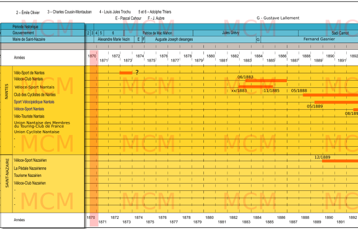Click the 11/1885 date label
Viewport: 358px width, 229px height.
tap(271, 90)
